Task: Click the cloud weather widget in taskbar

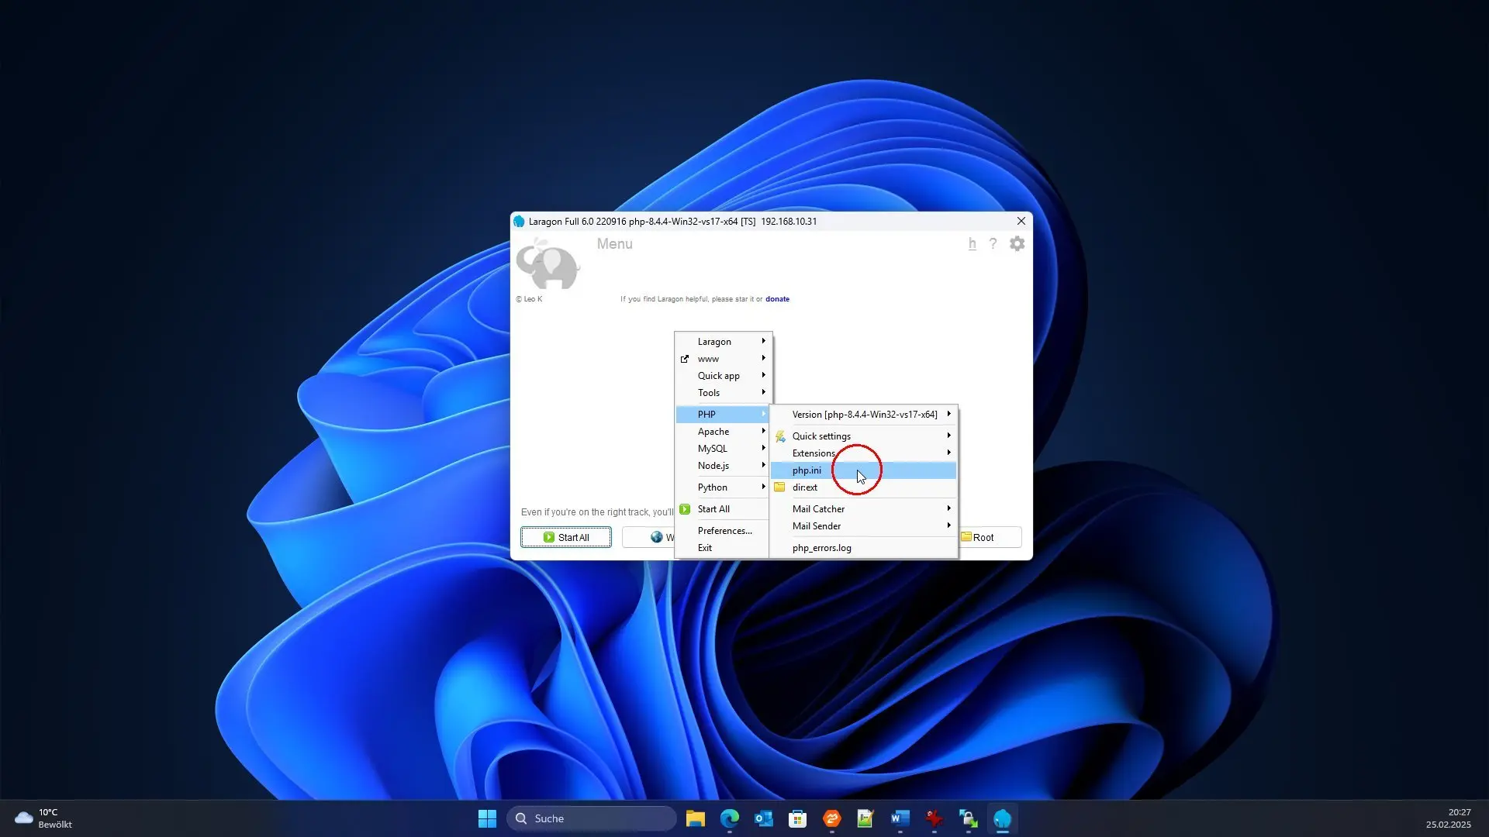Action: (43, 818)
